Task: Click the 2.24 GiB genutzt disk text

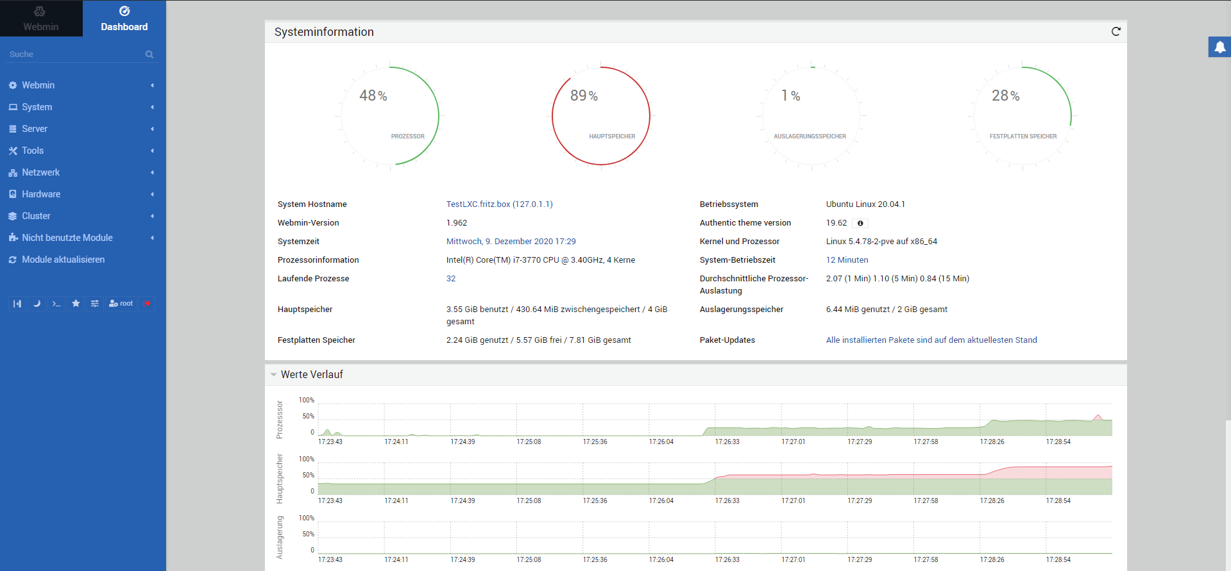Action: click(539, 340)
